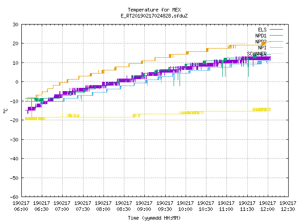Click the x-axis tick label 08:30
297x222 pixels.
(124, 209)
